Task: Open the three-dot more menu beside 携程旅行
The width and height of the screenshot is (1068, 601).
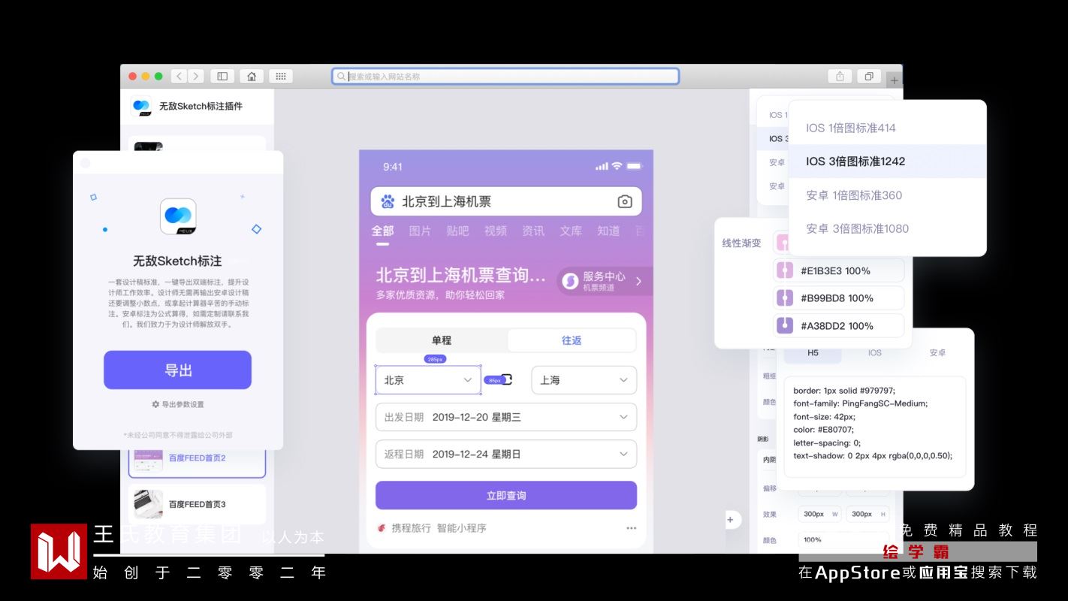Action: (x=631, y=528)
